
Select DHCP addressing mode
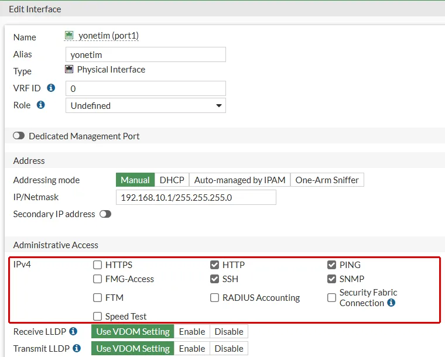tap(172, 180)
